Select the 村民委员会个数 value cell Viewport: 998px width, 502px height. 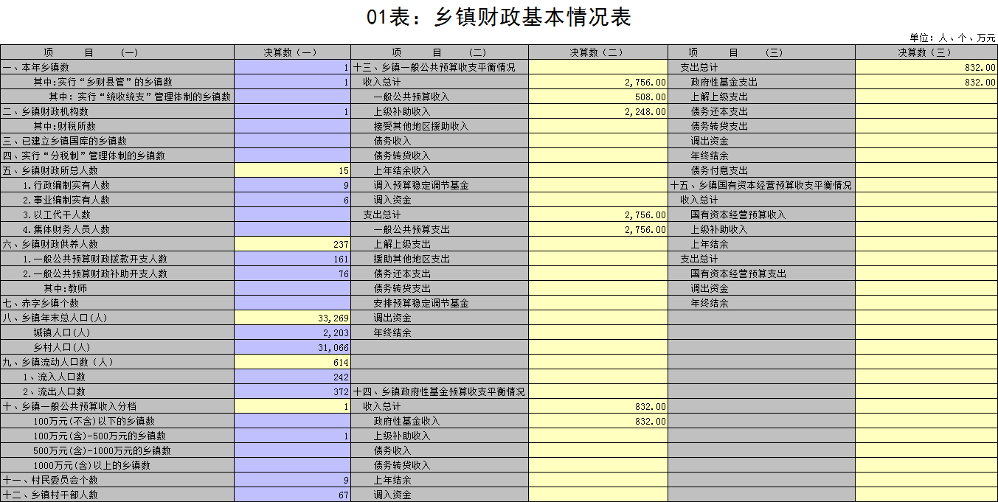pyautogui.click(x=293, y=480)
